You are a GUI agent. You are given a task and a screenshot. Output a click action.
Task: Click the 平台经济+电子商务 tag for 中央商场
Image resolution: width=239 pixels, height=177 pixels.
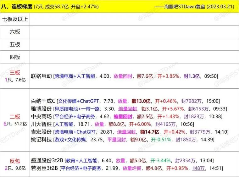point(75,117)
